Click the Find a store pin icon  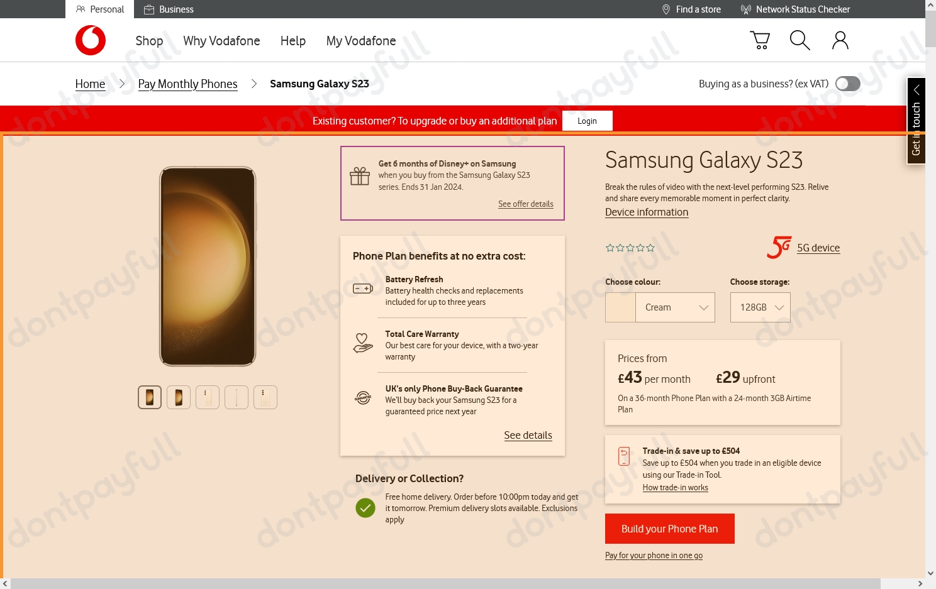pos(666,9)
